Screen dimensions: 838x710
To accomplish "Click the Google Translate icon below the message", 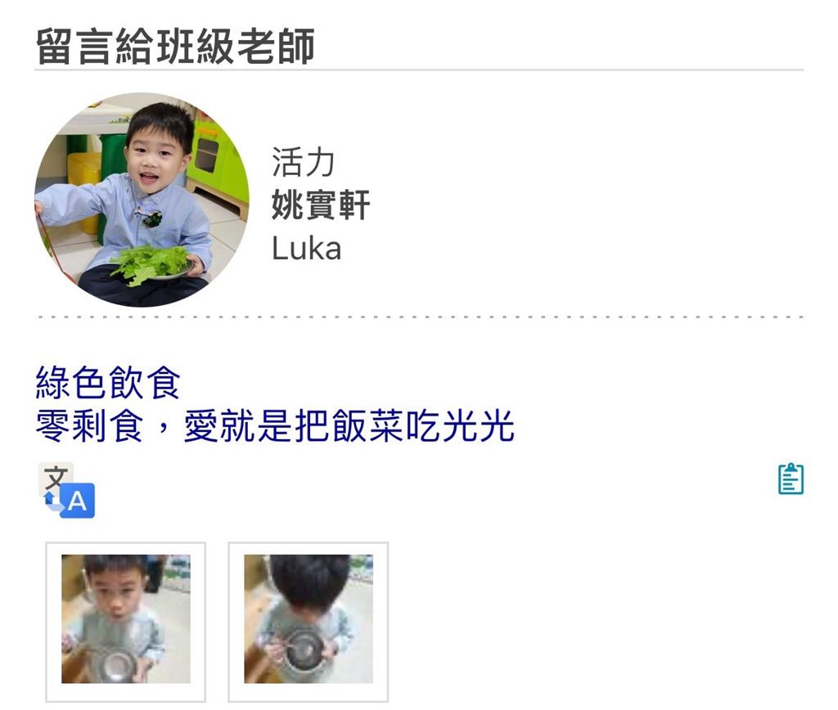I will click(x=67, y=490).
